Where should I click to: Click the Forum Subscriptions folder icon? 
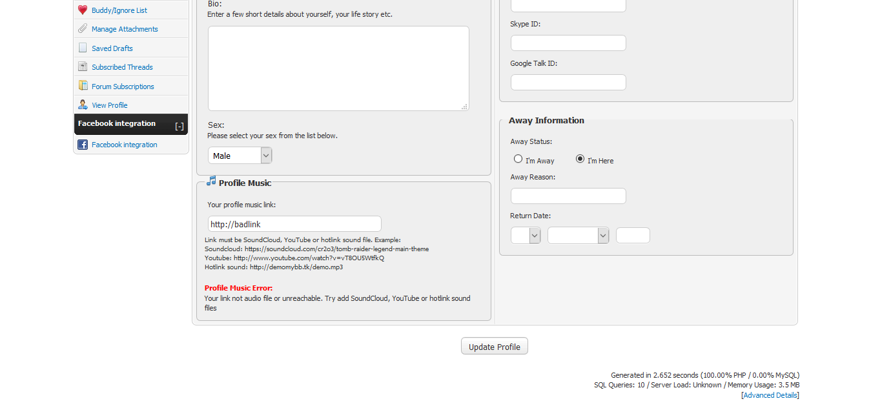click(83, 86)
